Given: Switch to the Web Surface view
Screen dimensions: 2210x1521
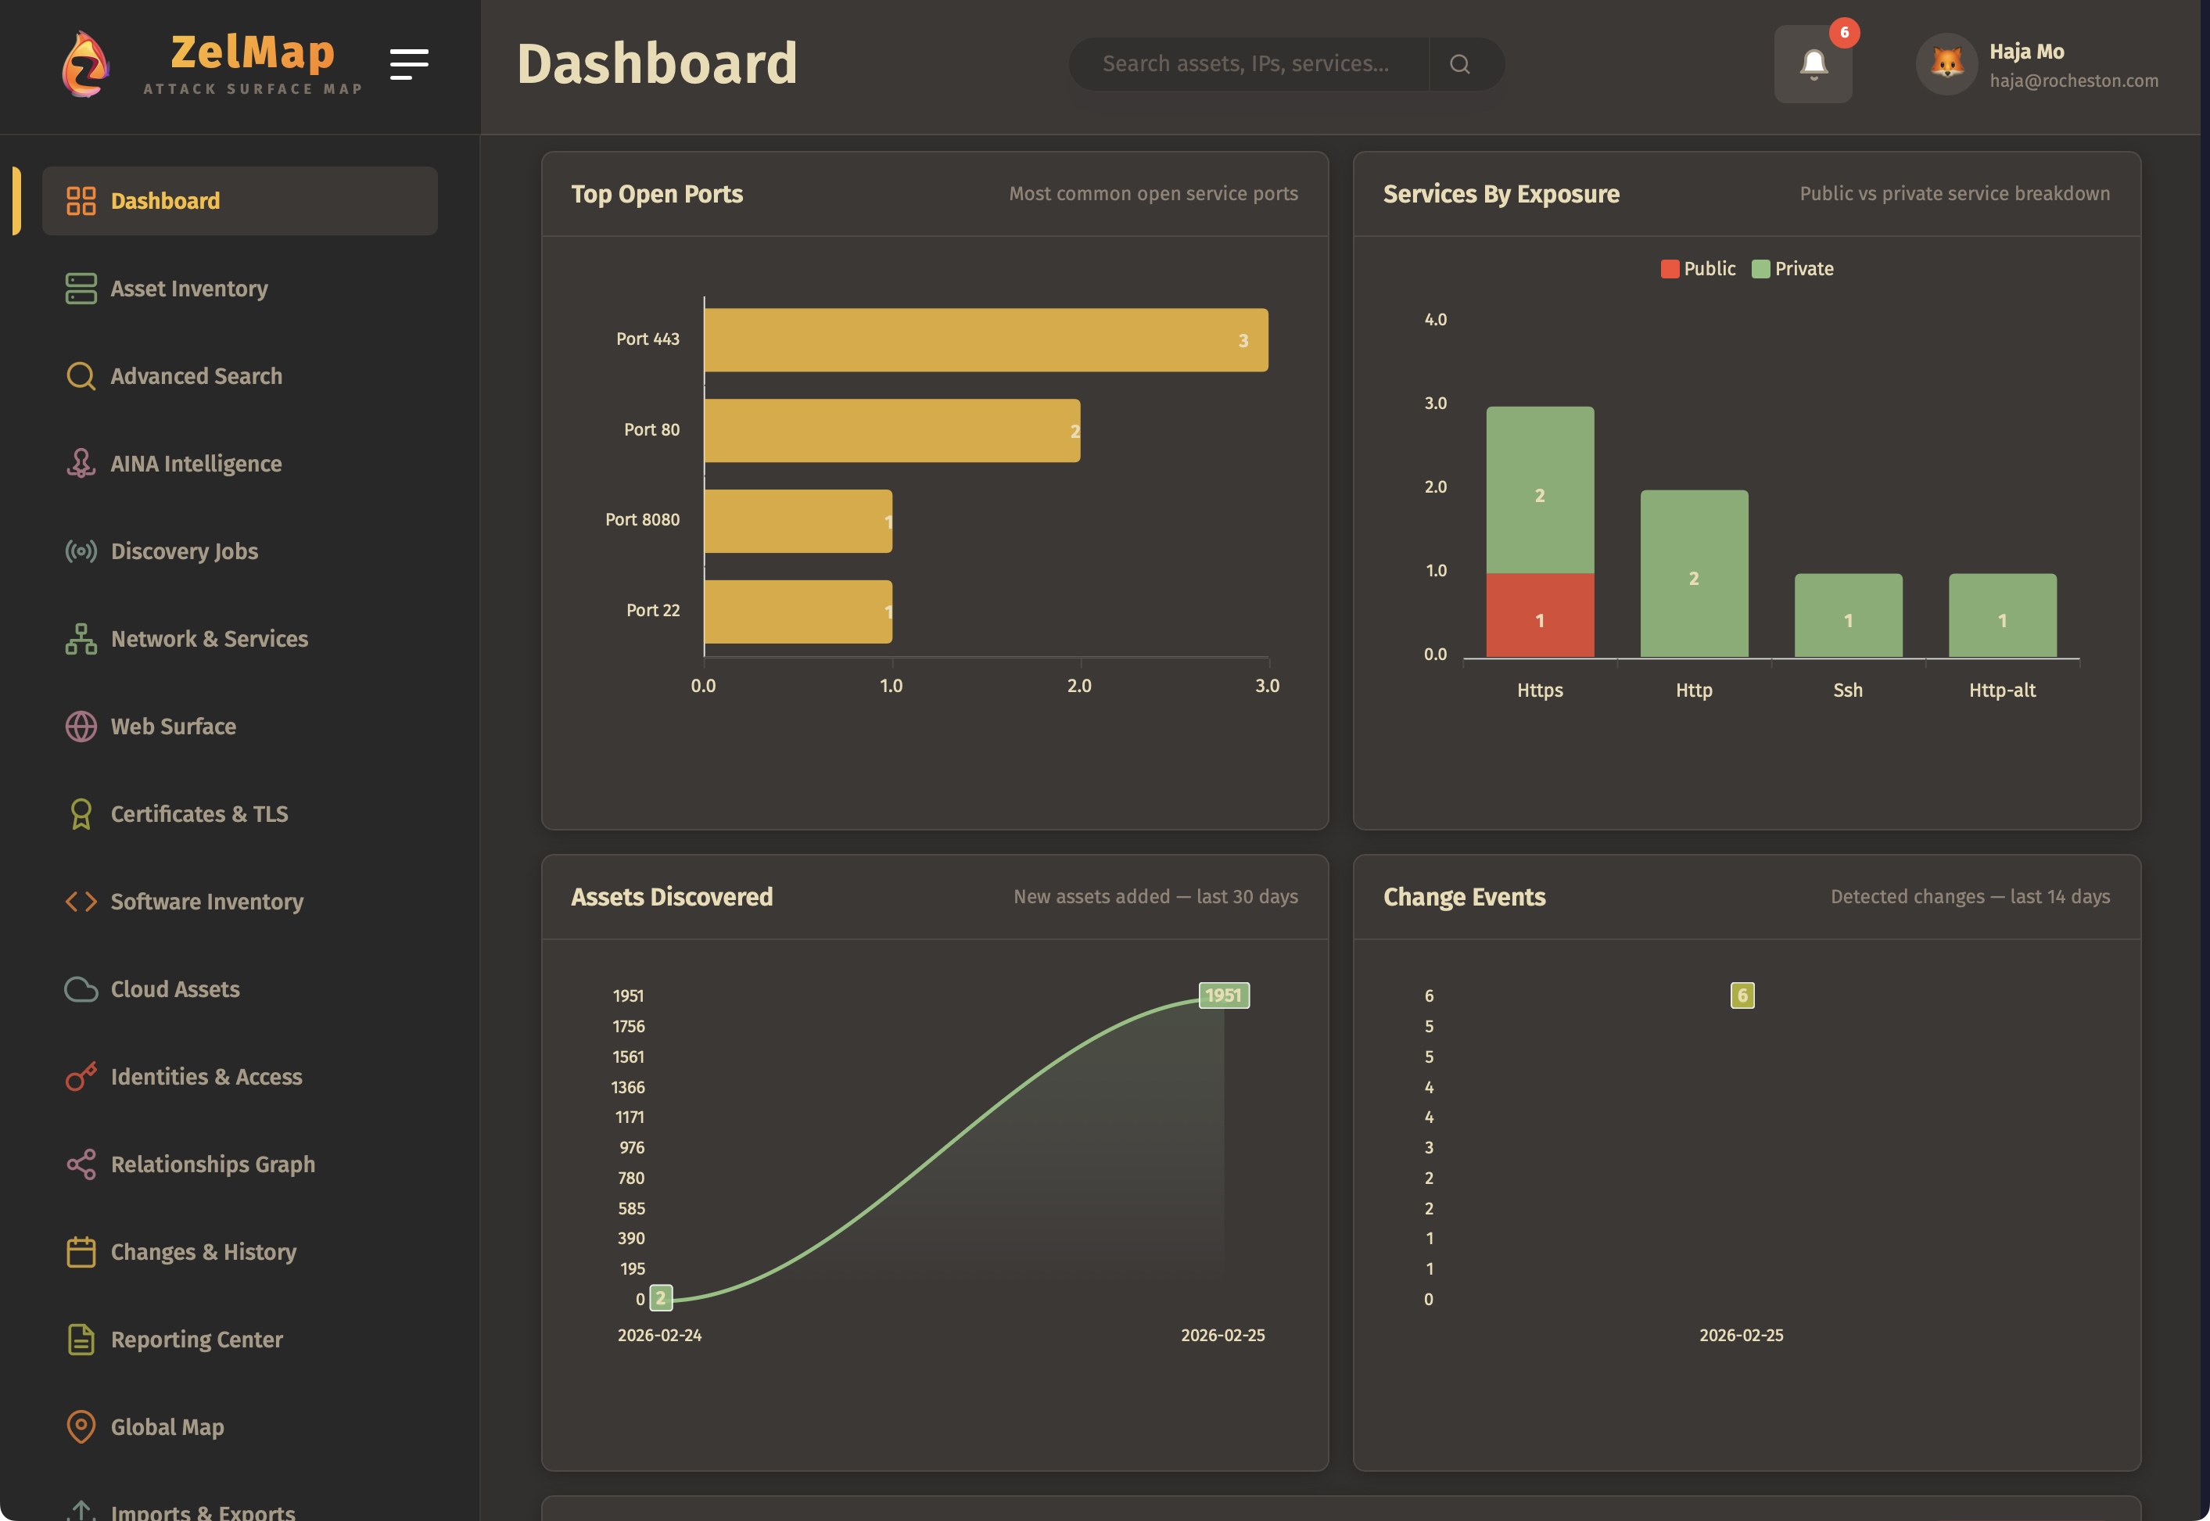Looking at the screenshot, I should coord(173,726).
